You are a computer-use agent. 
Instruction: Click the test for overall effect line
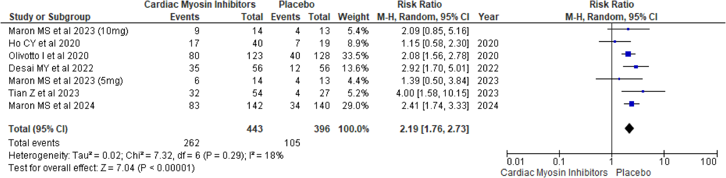102,168
